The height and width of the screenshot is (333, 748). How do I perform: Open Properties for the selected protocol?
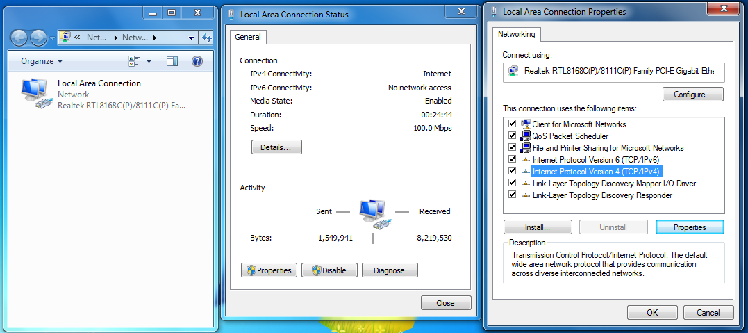[690, 227]
